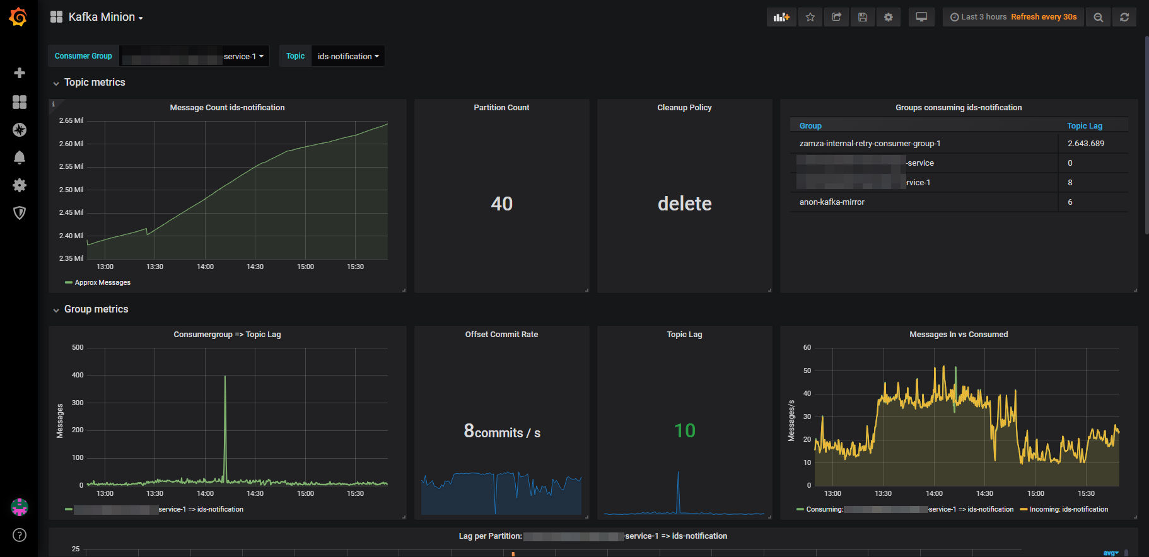
Task: Open the Server Admin shield icon
Action: pyautogui.click(x=20, y=213)
